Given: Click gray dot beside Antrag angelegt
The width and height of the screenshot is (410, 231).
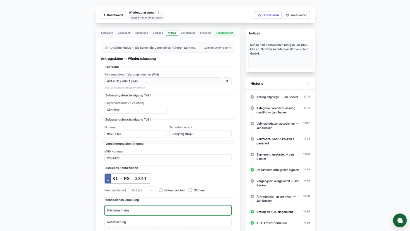Looking at the screenshot, I should 252,97.
